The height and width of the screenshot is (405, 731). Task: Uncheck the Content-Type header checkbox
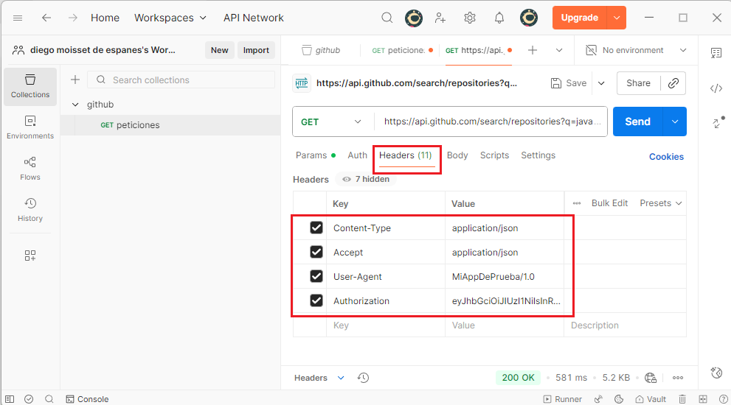[x=316, y=228]
